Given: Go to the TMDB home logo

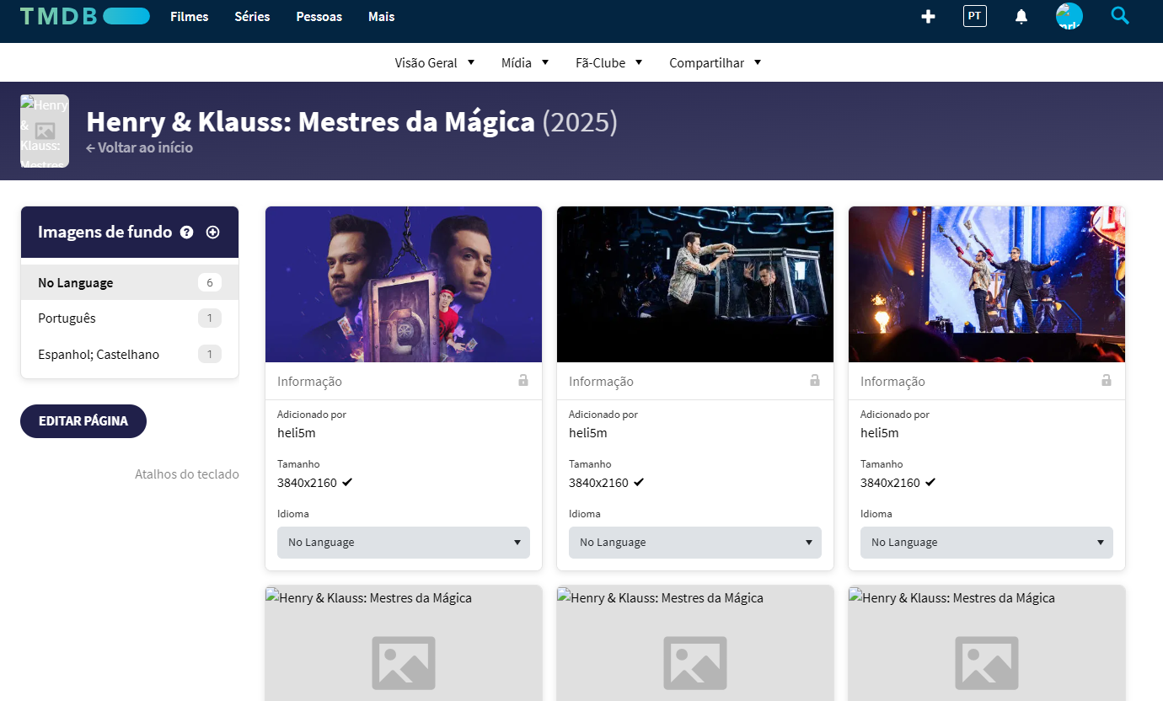Looking at the screenshot, I should coord(85,16).
